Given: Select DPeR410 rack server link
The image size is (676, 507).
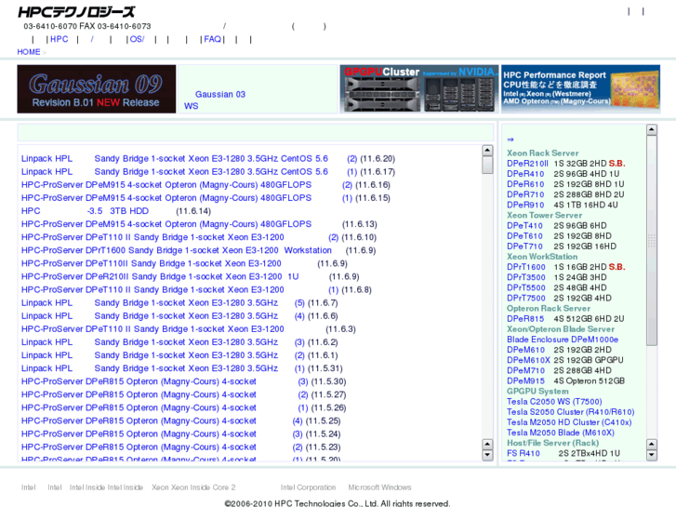Looking at the screenshot, I should (x=525, y=174).
